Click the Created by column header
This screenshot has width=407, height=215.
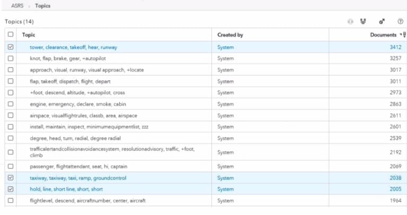230,35
